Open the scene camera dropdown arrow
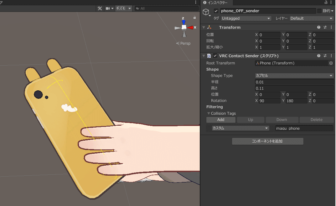Screen dimensions: 336x206 112,8
